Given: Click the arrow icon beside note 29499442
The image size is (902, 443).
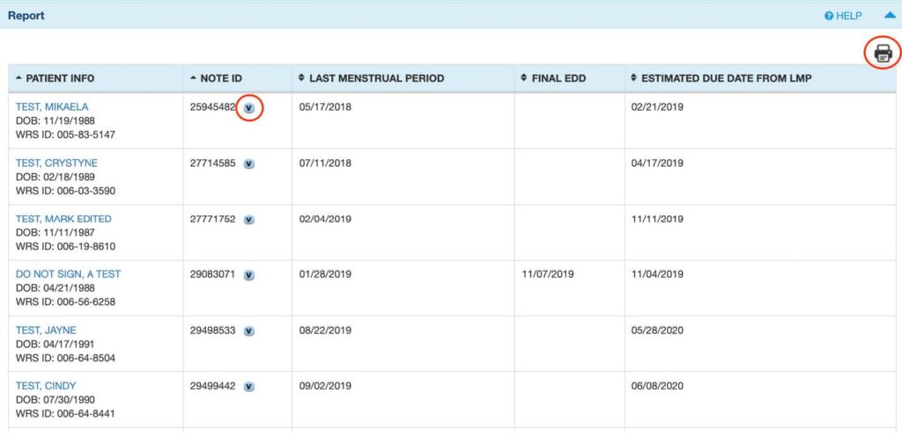Looking at the screenshot, I should [249, 387].
